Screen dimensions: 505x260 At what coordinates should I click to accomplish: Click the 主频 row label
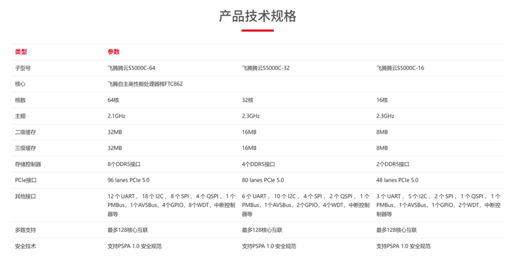pos(20,116)
